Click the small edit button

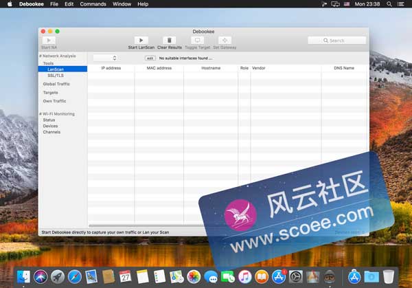tap(150, 58)
